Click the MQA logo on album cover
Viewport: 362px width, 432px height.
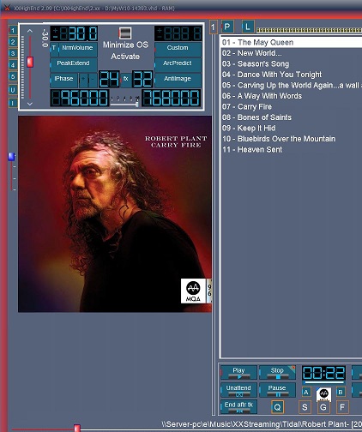(193, 291)
